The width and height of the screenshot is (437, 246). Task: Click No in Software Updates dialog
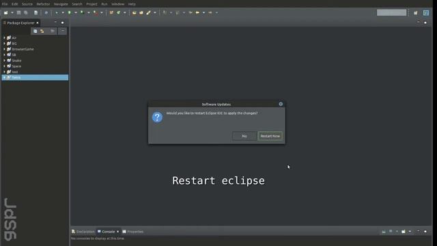click(x=244, y=136)
